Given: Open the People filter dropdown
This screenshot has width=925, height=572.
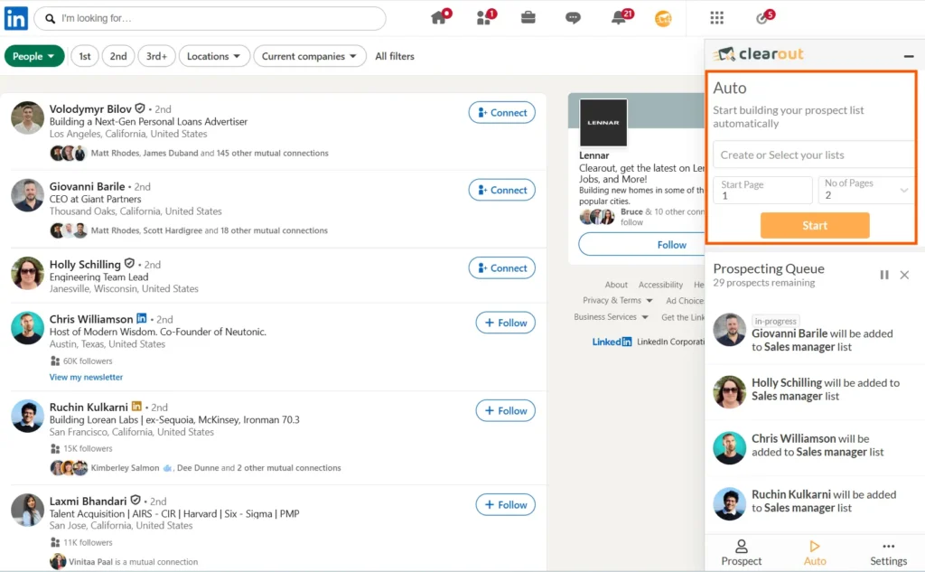Looking at the screenshot, I should [x=34, y=56].
